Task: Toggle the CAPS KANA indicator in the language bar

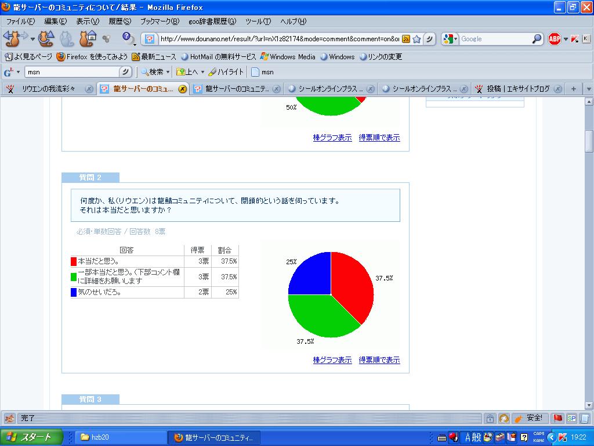Action: (539, 437)
